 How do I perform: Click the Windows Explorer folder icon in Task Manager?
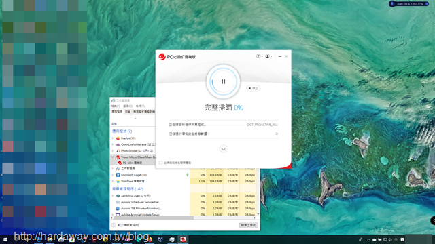[x=118, y=181]
